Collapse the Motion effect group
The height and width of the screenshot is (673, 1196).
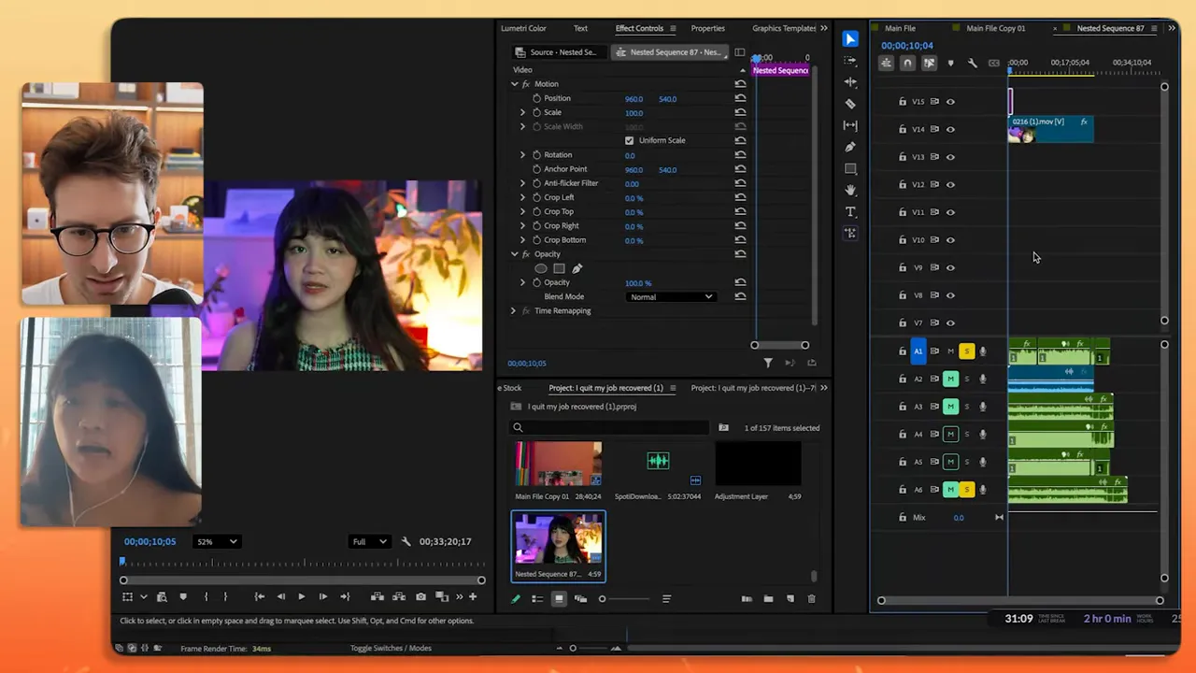(x=514, y=84)
